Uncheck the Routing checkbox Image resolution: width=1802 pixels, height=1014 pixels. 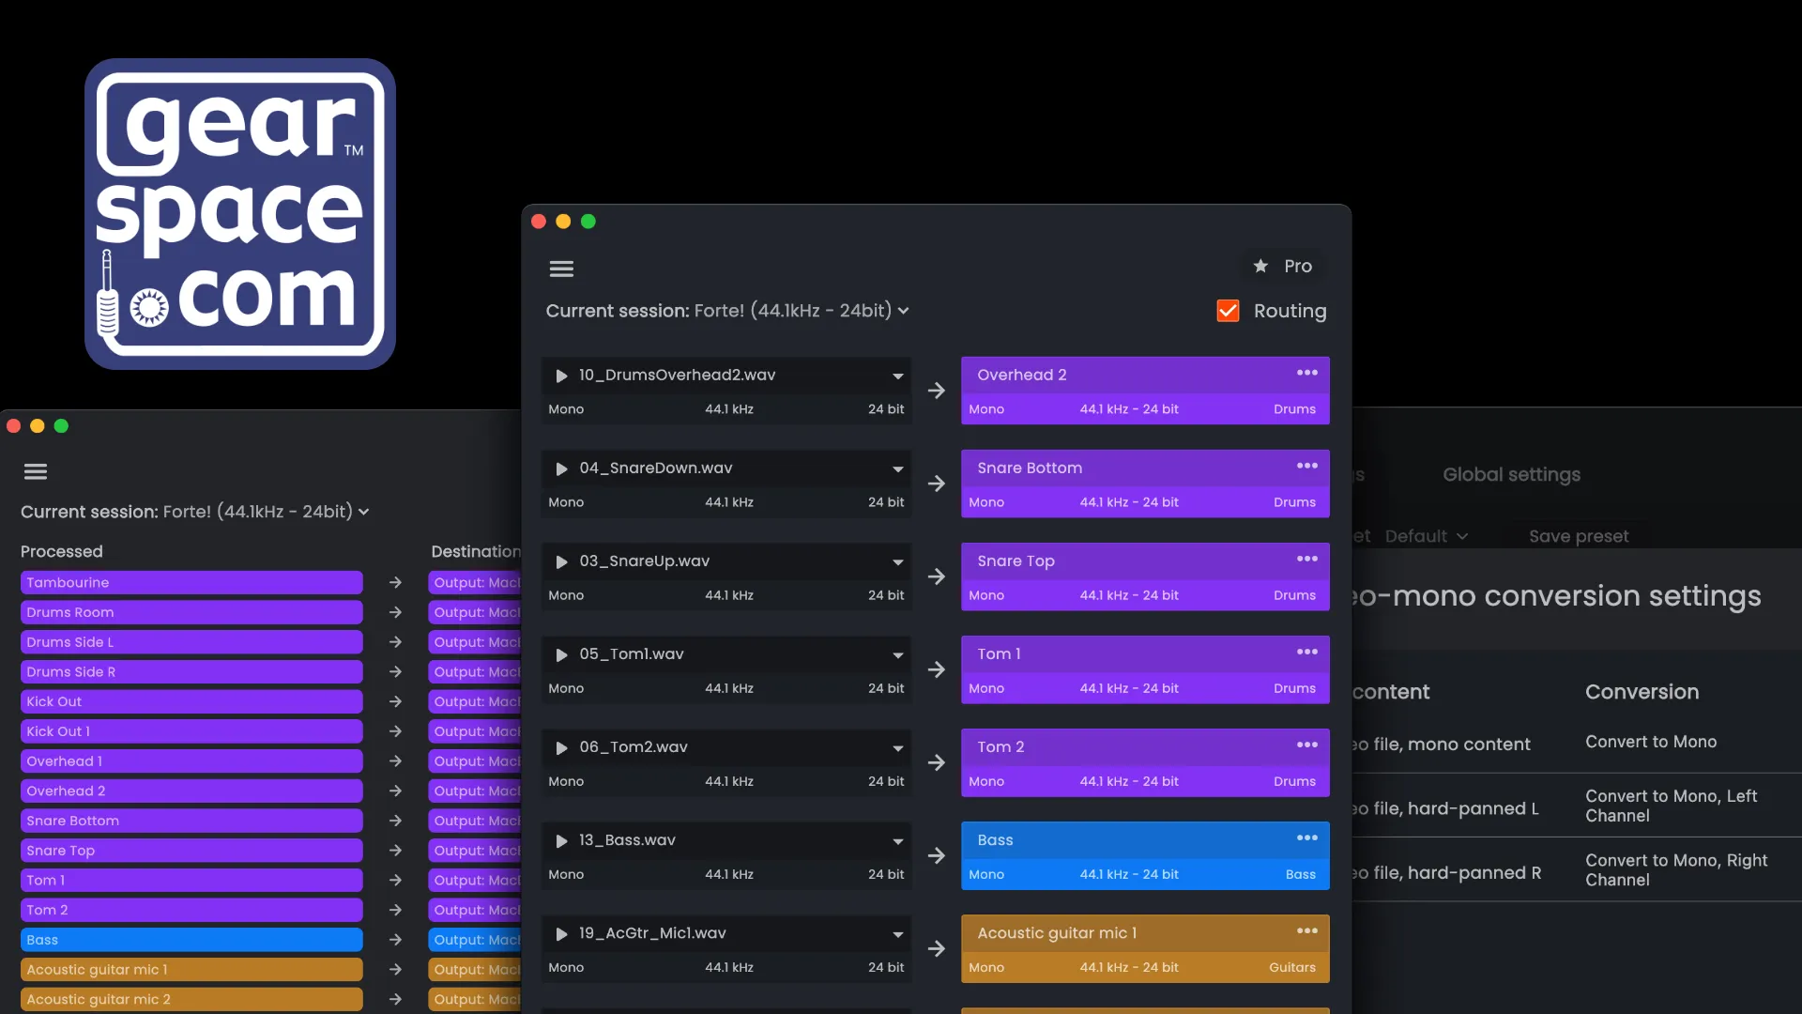coord(1228,311)
